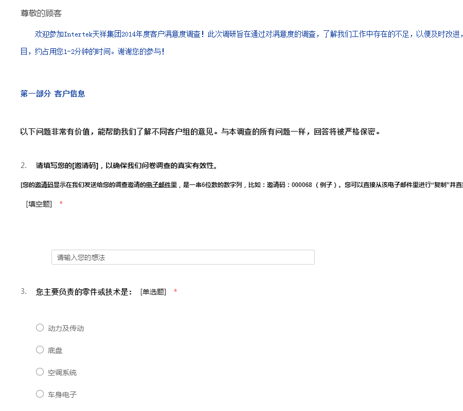Click the underlined 邀请码 in the hint line
463x411 pixels.
coord(44,185)
